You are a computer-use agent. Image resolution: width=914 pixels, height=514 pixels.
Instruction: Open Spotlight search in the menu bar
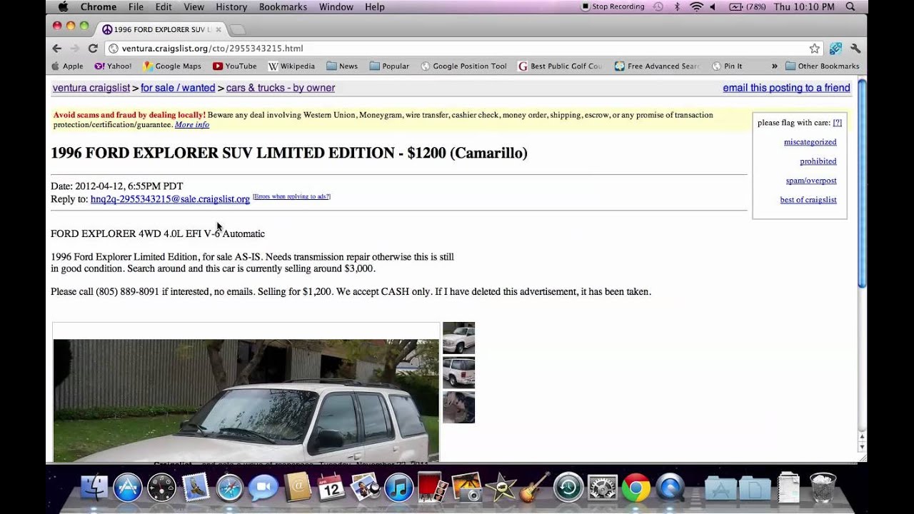(x=850, y=7)
